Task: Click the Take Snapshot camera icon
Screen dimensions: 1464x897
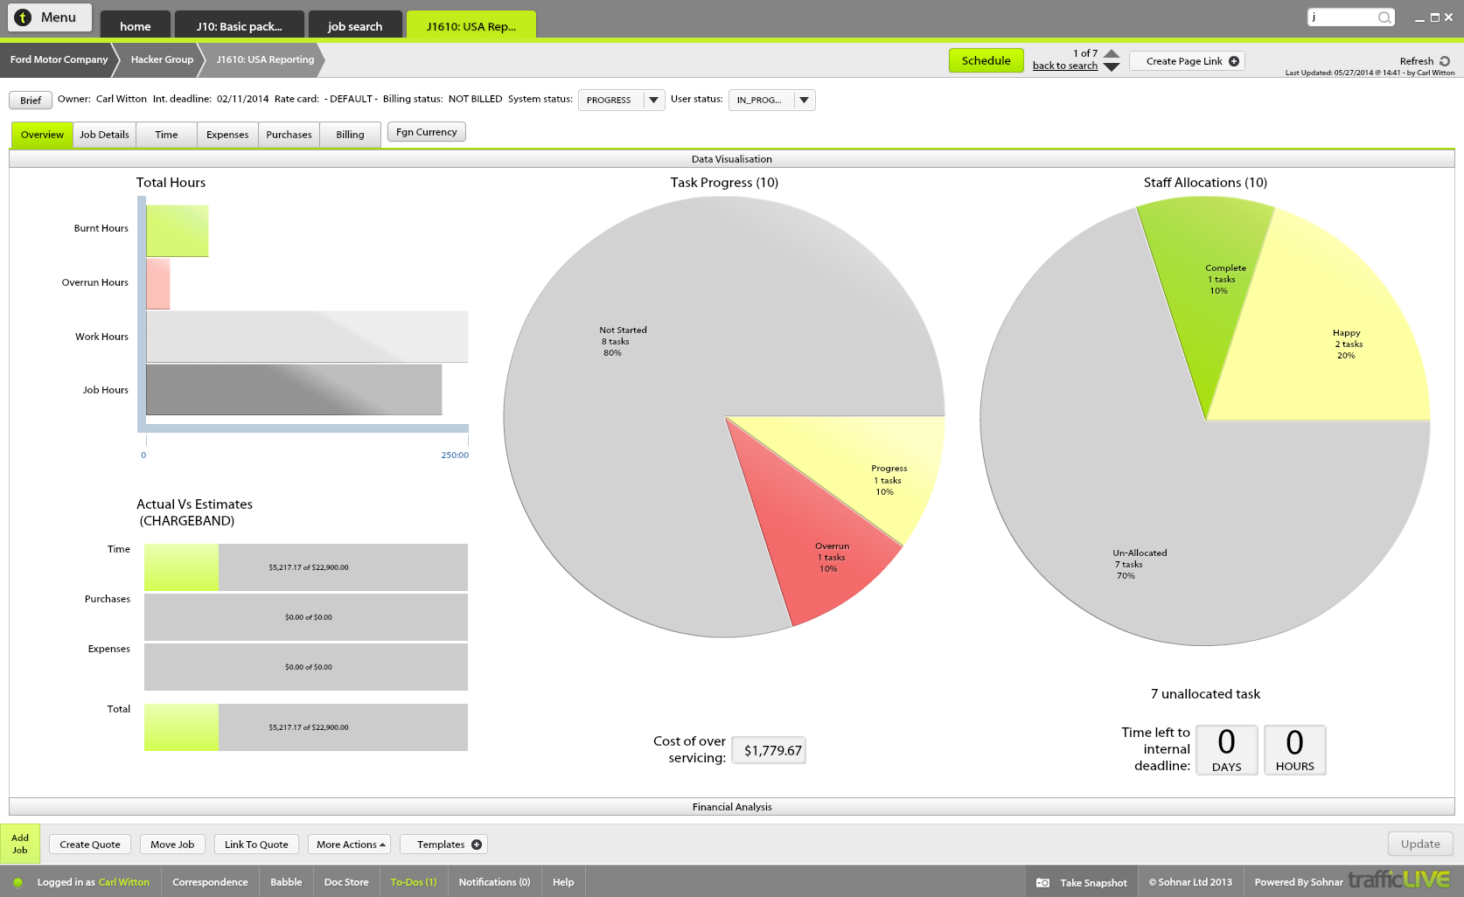Action: click(1042, 883)
